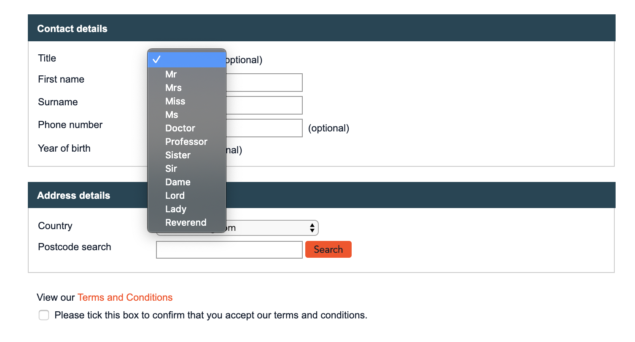Image resolution: width=635 pixels, height=342 pixels.
Task: Click the Country dropdown stepper arrows
Action: click(312, 228)
